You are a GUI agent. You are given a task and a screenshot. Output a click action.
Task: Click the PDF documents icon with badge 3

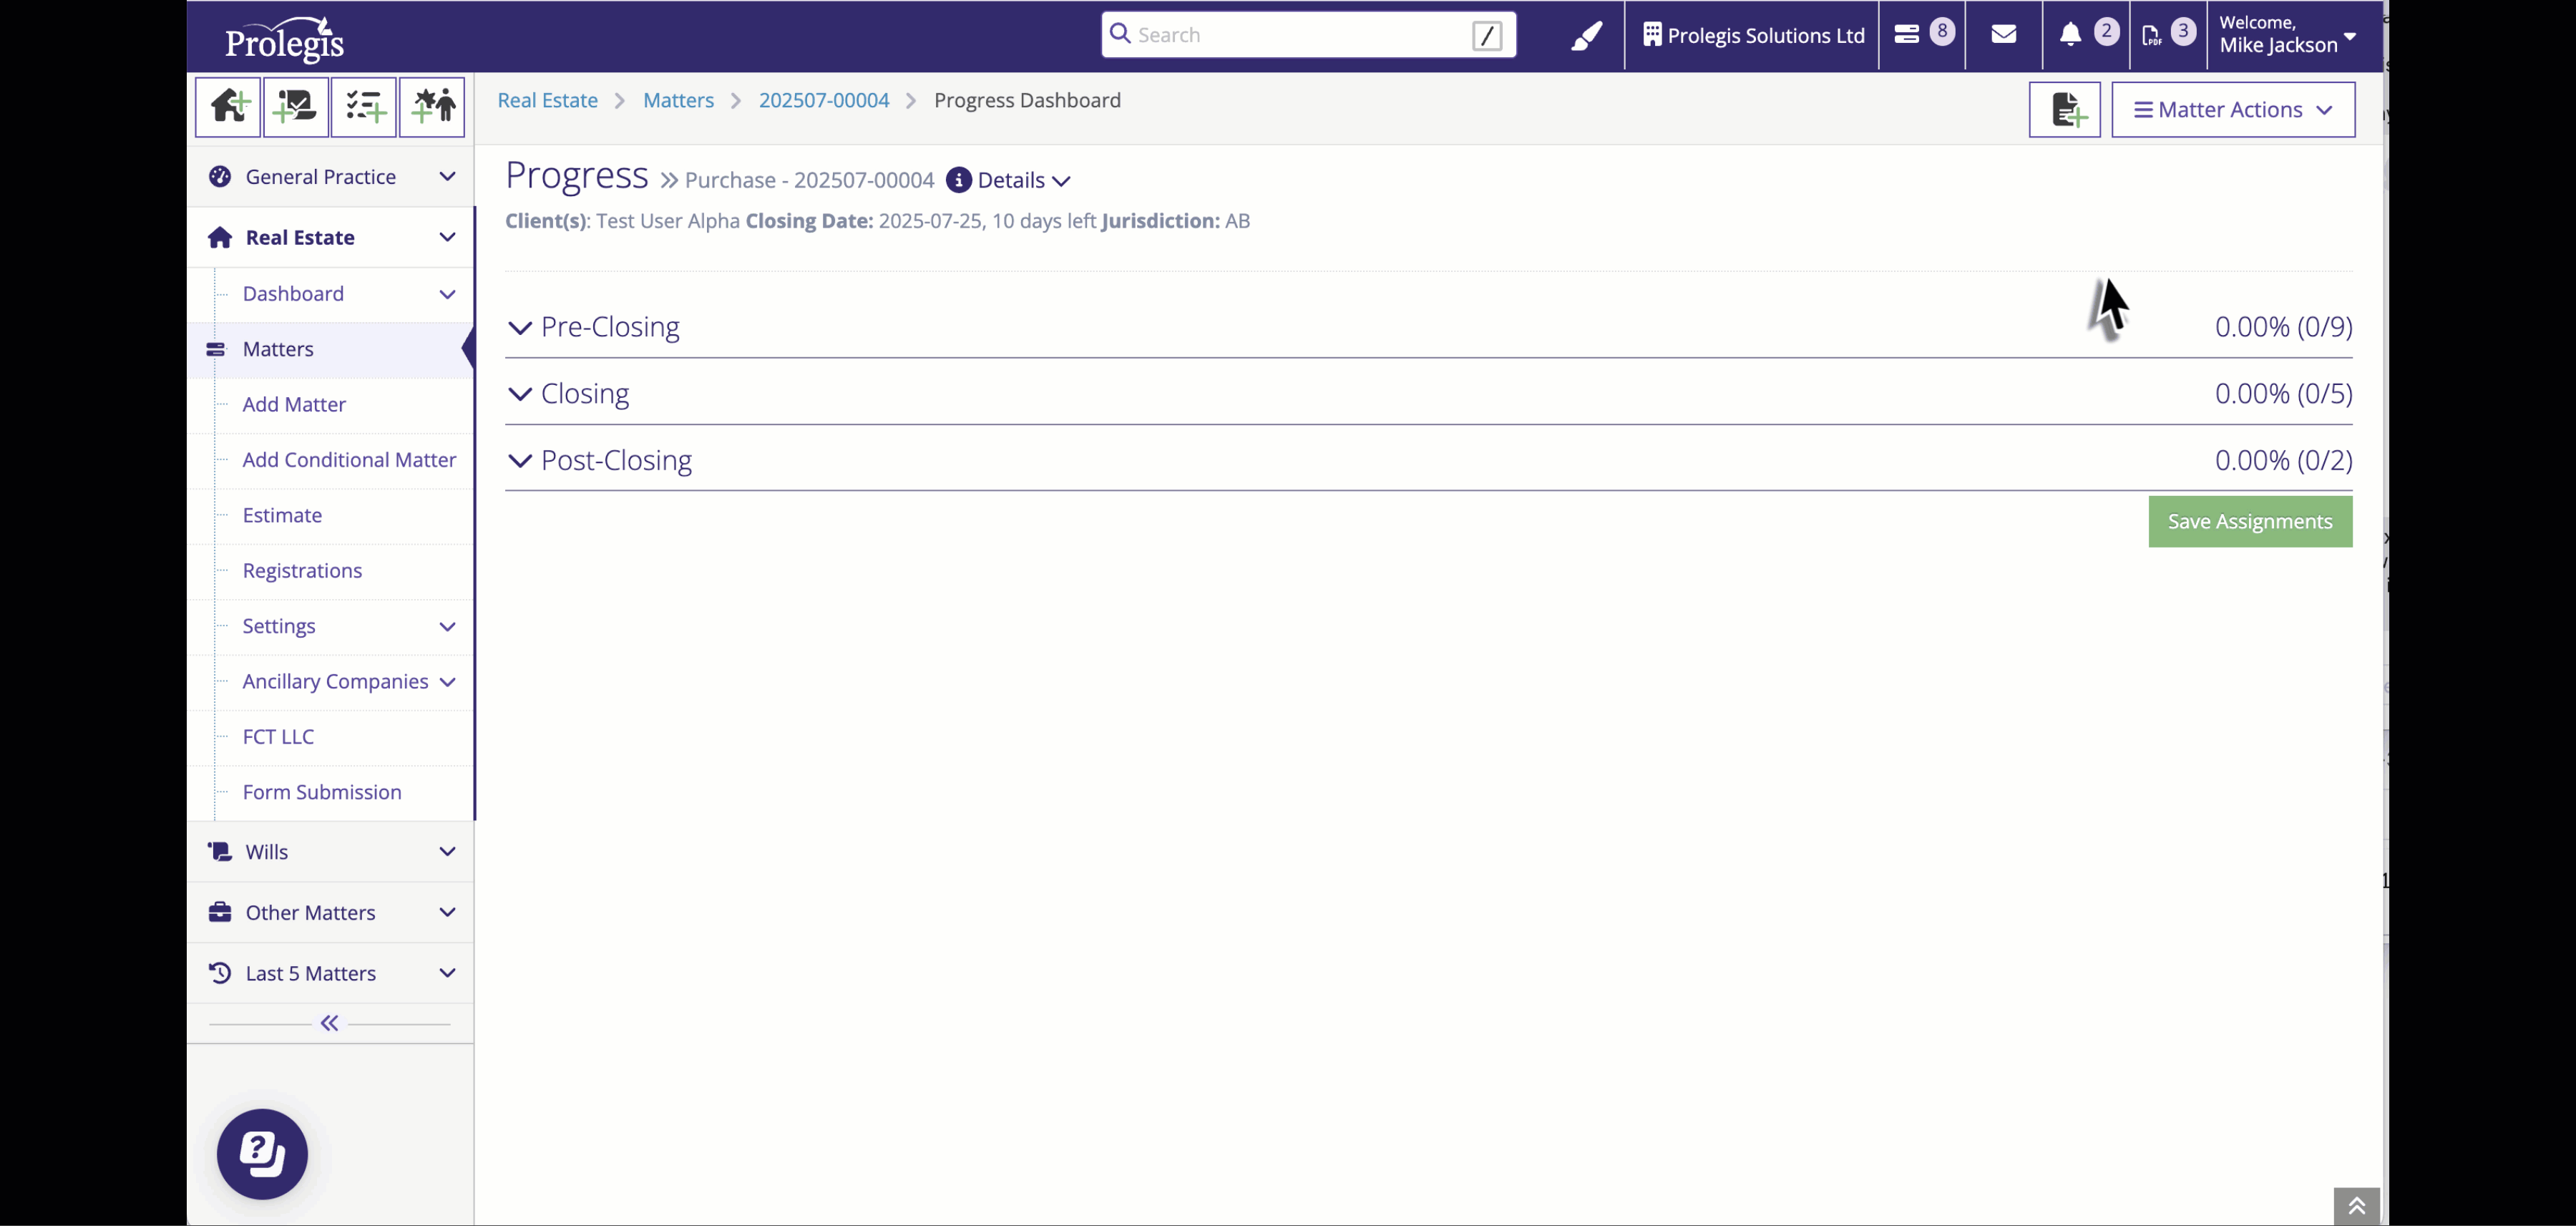[2152, 36]
